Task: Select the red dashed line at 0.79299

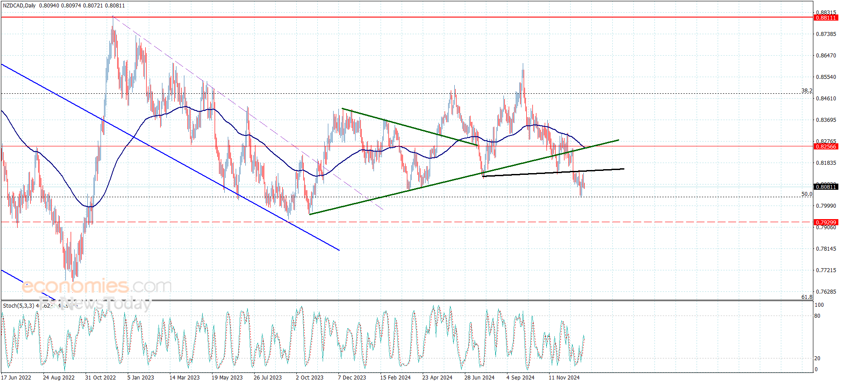Action: [x=407, y=222]
